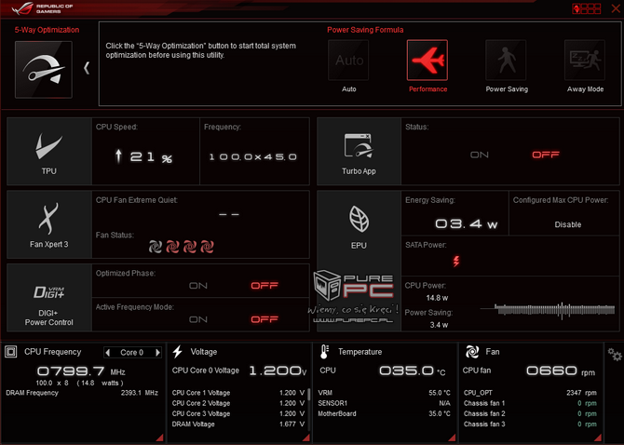Click the Temperature thermometer icon
The height and width of the screenshot is (445, 624).
click(x=324, y=352)
